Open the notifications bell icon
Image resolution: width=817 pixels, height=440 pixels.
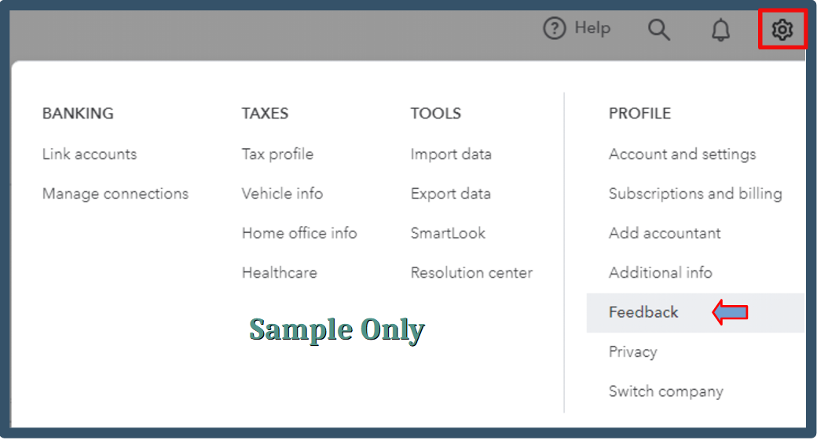coord(720,30)
